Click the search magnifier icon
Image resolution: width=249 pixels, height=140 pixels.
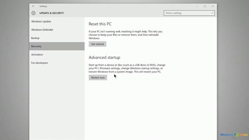tap(212, 13)
